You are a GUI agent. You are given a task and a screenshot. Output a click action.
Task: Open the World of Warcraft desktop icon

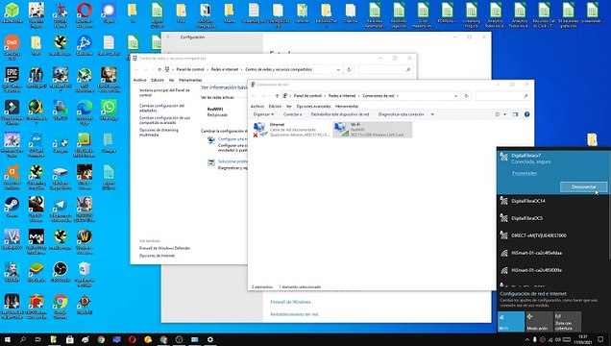click(x=85, y=241)
